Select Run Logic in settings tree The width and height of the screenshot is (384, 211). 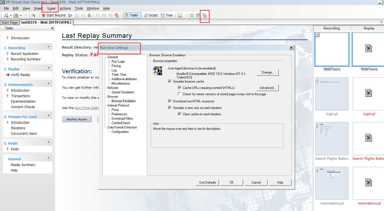[118, 61]
